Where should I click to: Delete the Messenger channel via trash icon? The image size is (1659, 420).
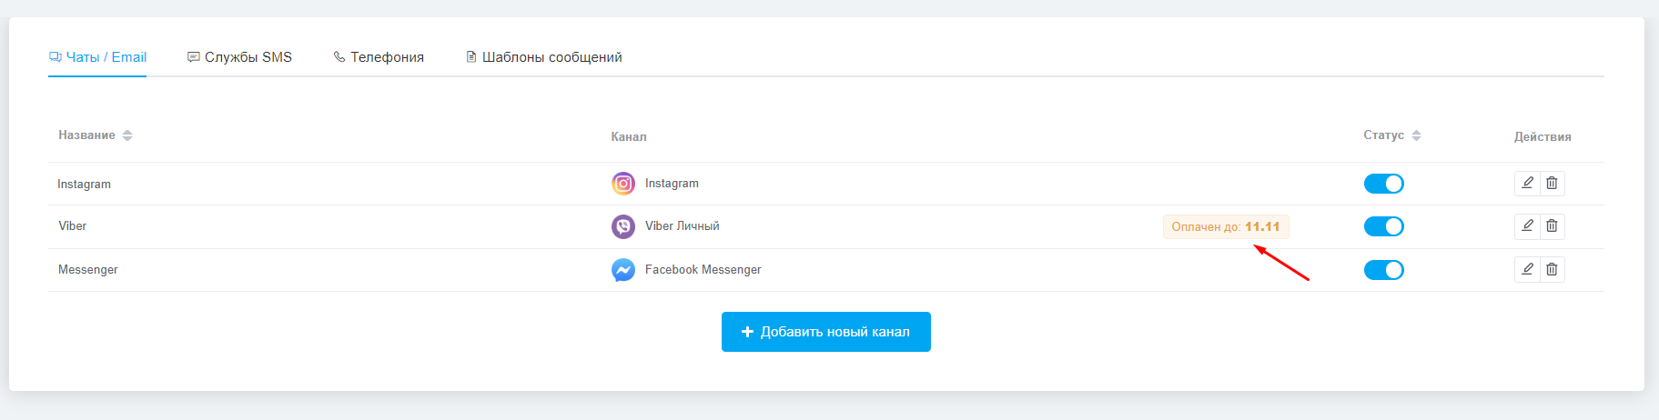1552,269
